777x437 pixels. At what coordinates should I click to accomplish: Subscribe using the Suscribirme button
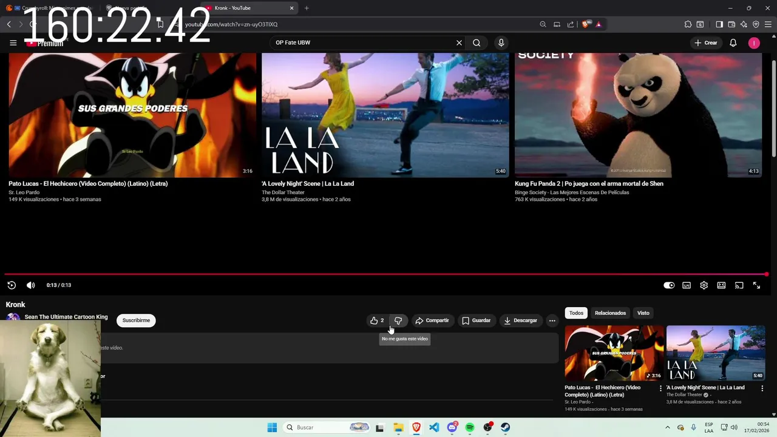click(136, 320)
